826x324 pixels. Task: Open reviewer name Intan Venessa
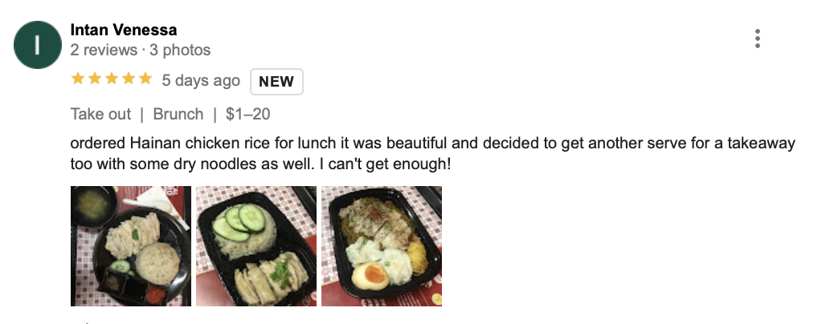click(124, 30)
